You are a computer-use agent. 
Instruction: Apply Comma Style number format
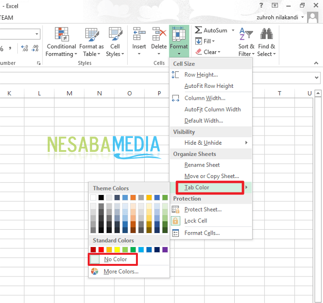click(10, 48)
